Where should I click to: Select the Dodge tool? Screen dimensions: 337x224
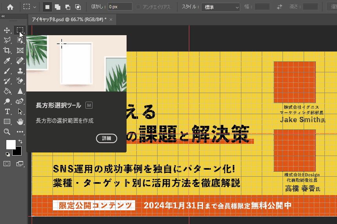(x=7, y=101)
